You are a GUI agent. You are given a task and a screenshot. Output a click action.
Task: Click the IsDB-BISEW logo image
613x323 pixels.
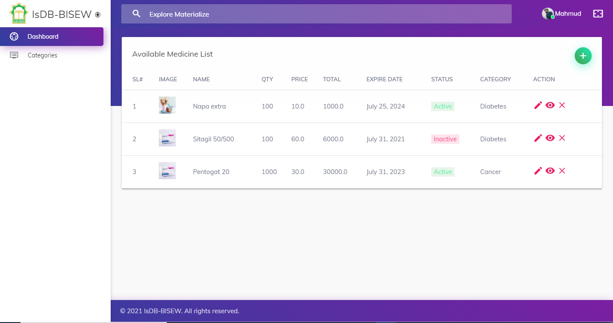[x=19, y=14]
